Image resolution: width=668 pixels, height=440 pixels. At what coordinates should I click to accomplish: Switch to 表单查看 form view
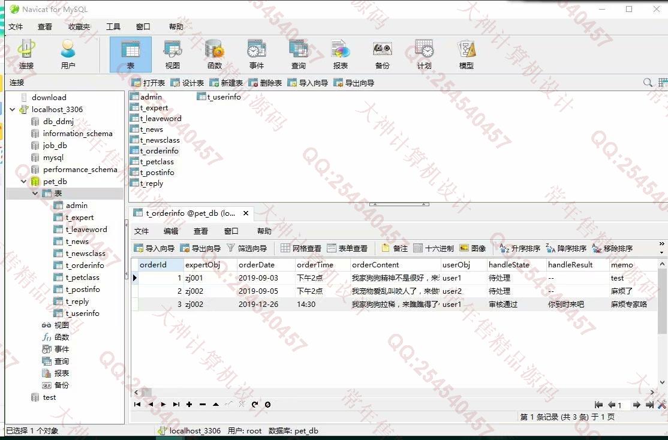point(347,248)
